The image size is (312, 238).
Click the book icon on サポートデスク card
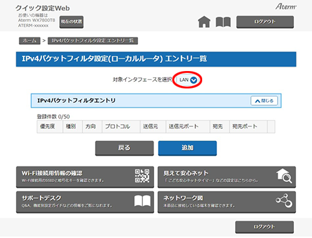click(142, 201)
